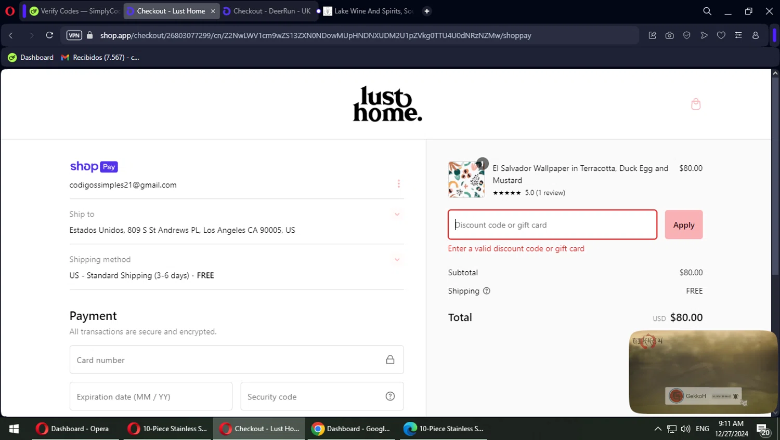Image resolution: width=780 pixels, height=440 pixels.
Task: Open the Opera account profile icon
Action: 756,35
